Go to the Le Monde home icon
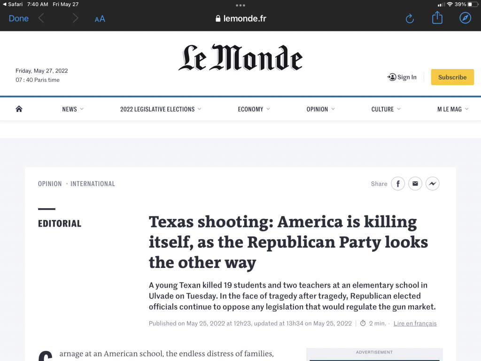 pos(19,109)
